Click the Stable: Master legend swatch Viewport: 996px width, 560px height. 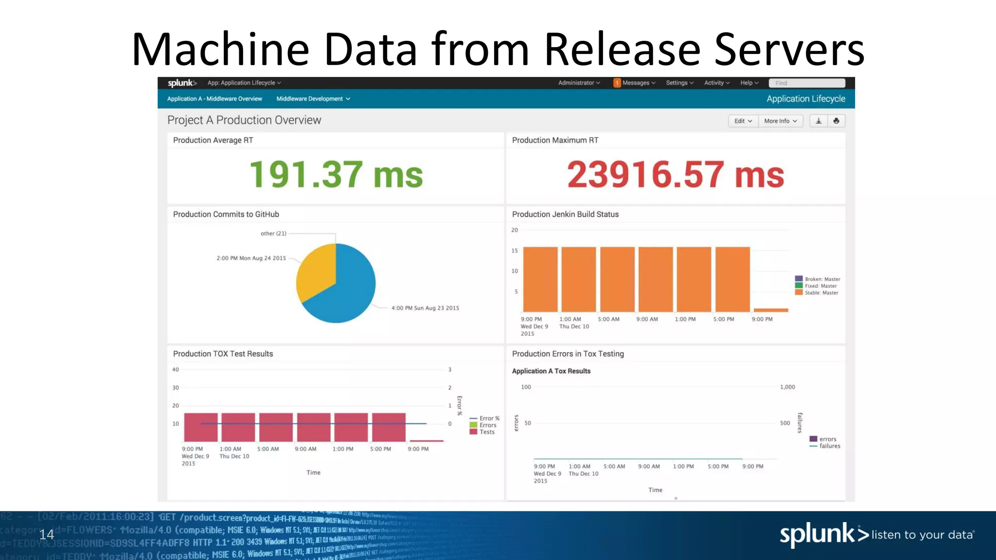(799, 293)
